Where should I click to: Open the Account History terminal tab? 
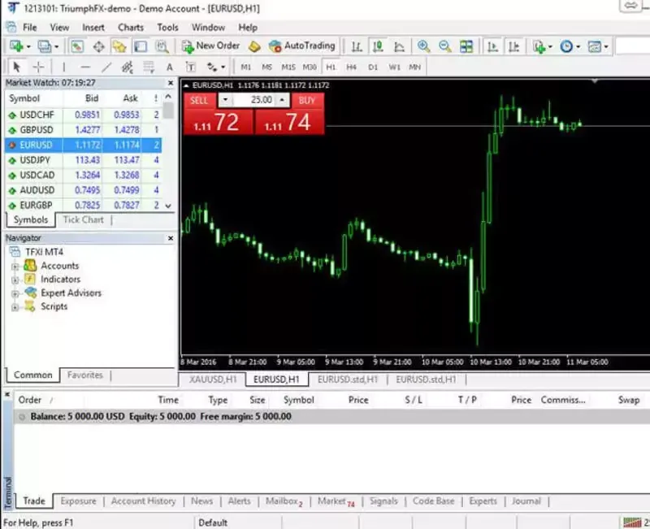pos(144,501)
